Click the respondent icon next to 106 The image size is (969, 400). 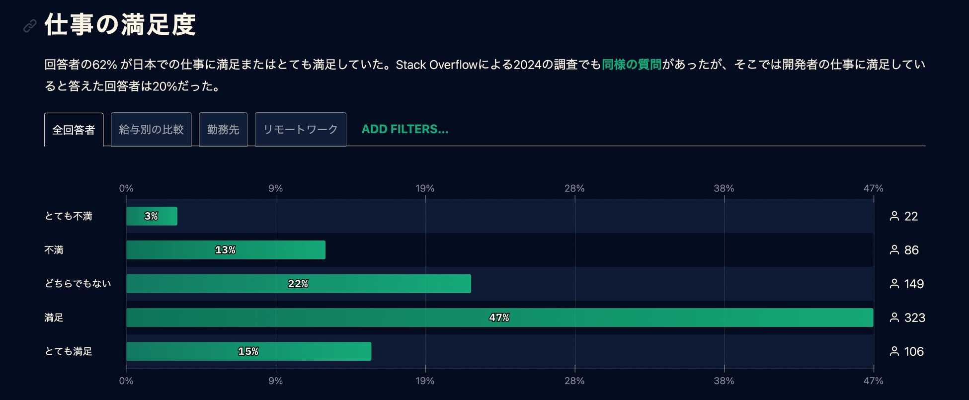click(894, 351)
